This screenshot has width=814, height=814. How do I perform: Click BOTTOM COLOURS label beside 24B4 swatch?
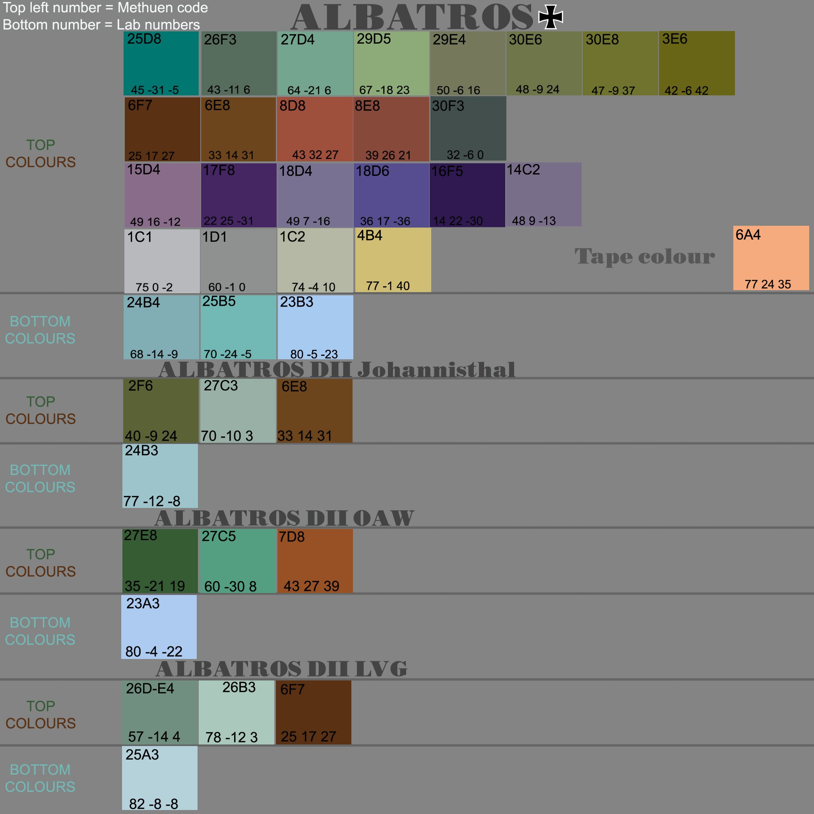tap(40, 330)
